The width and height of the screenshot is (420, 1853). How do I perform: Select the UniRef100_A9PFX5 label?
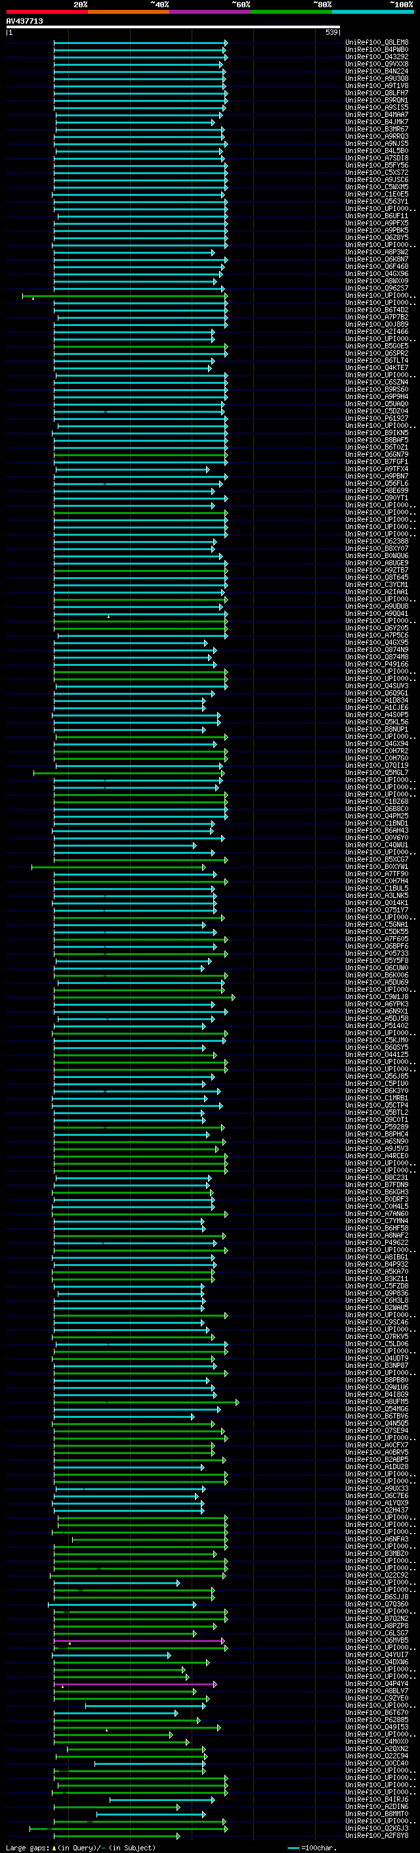point(377,223)
